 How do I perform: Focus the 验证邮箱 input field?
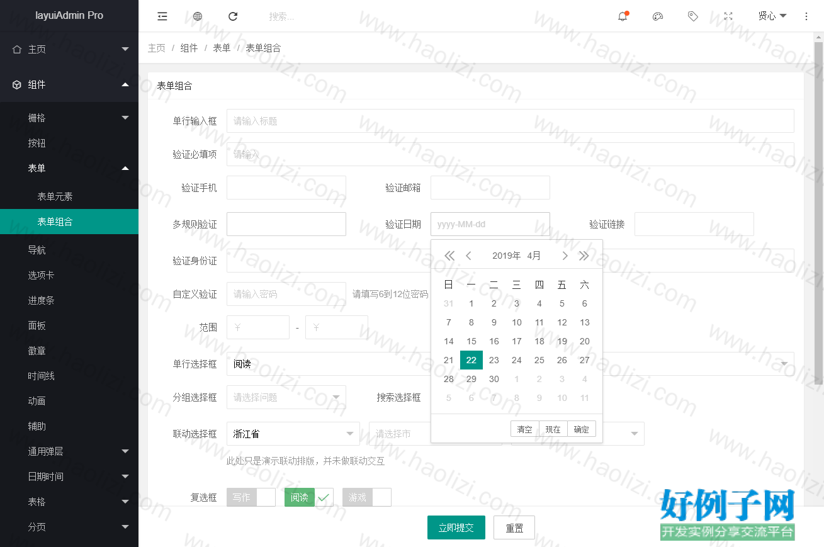pos(490,188)
